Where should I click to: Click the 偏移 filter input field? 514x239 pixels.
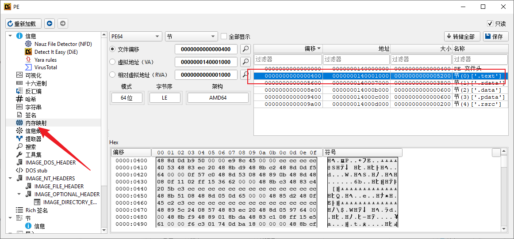[x=288, y=59]
